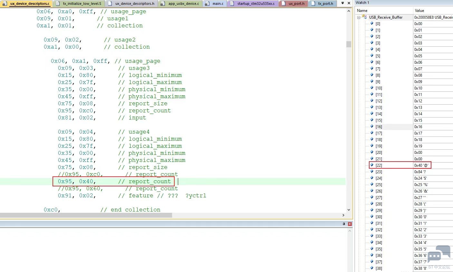
Task: Activate the ux_device_descriptors.c tab
Action: (26, 4)
